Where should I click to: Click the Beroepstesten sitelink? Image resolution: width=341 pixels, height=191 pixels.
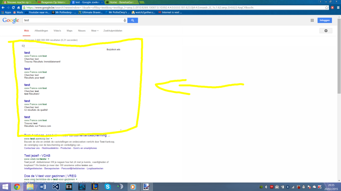point(51,168)
